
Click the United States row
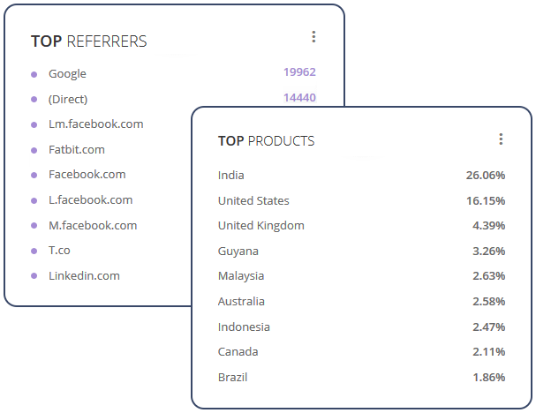click(x=362, y=200)
